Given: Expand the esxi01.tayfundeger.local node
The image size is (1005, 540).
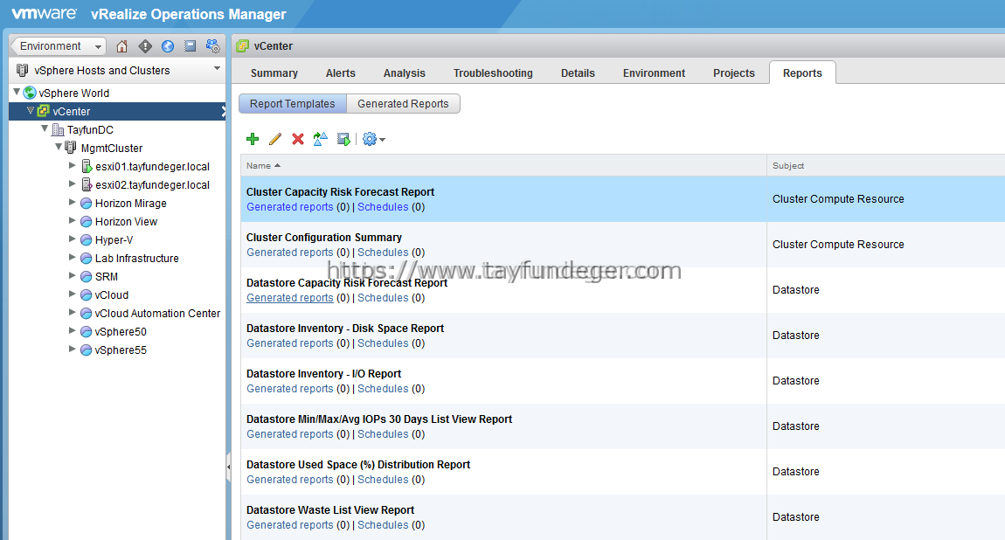Looking at the screenshot, I should (72, 166).
